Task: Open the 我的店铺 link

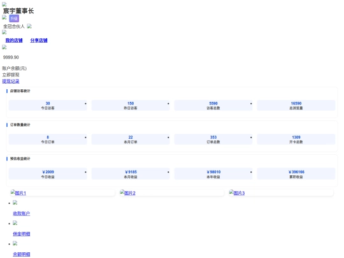Action: coord(14,40)
